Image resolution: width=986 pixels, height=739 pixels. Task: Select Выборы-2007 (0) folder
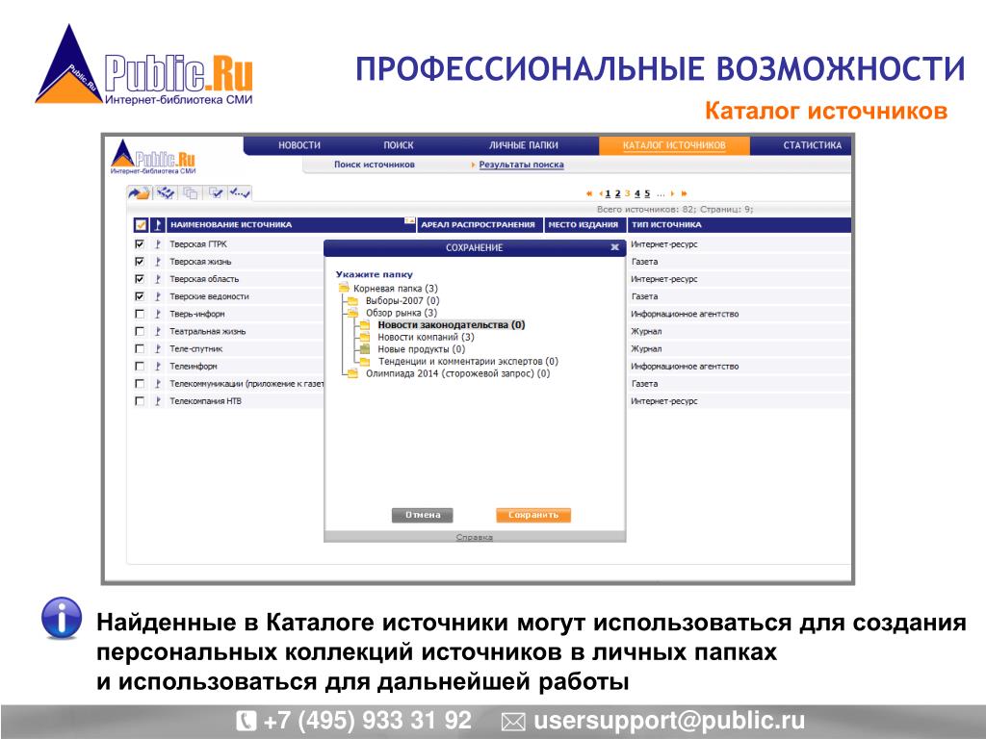pyautogui.click(x=402, y=300)
